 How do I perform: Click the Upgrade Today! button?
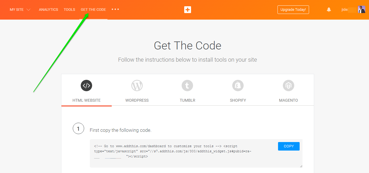(x=293, y=10)
